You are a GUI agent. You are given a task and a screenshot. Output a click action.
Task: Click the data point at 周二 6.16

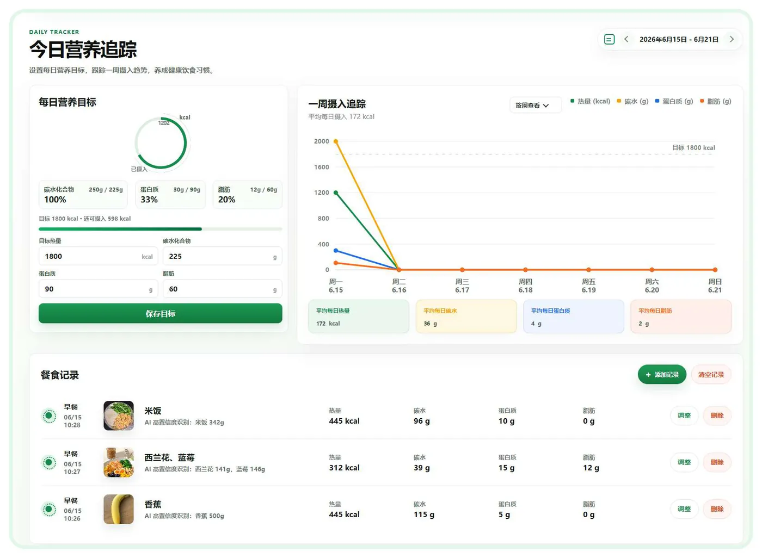399,270
